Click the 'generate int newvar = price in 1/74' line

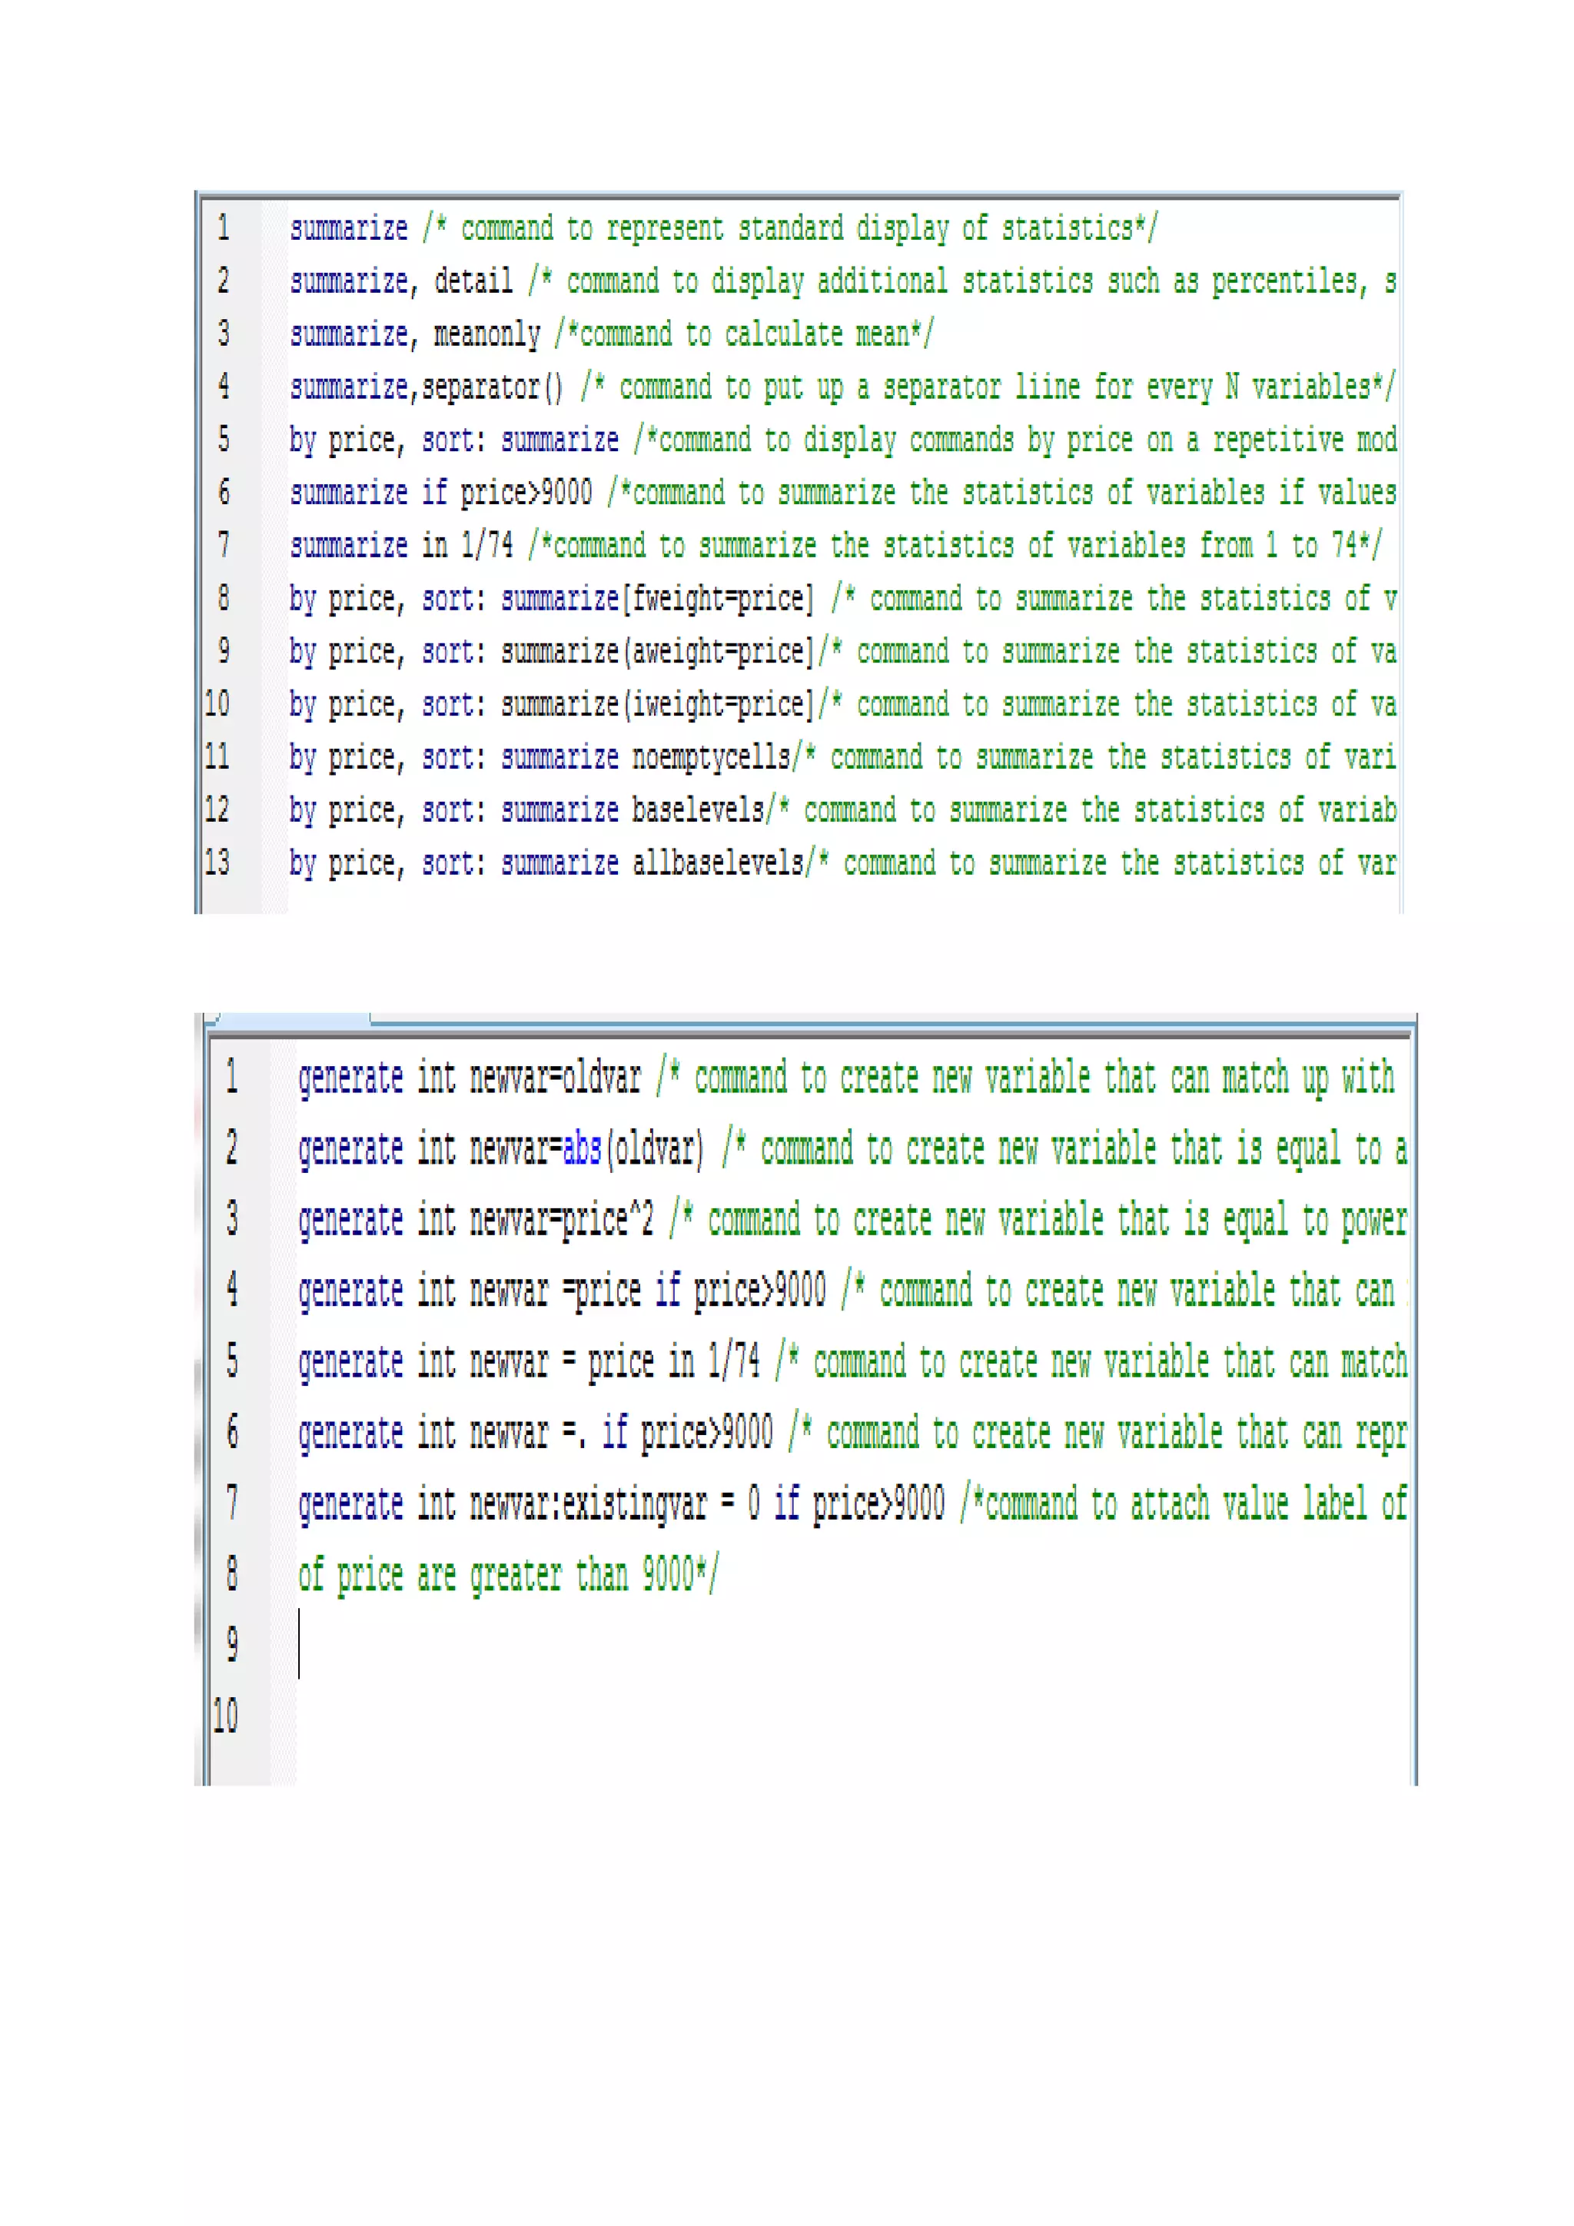click(x=853, y=1362)
